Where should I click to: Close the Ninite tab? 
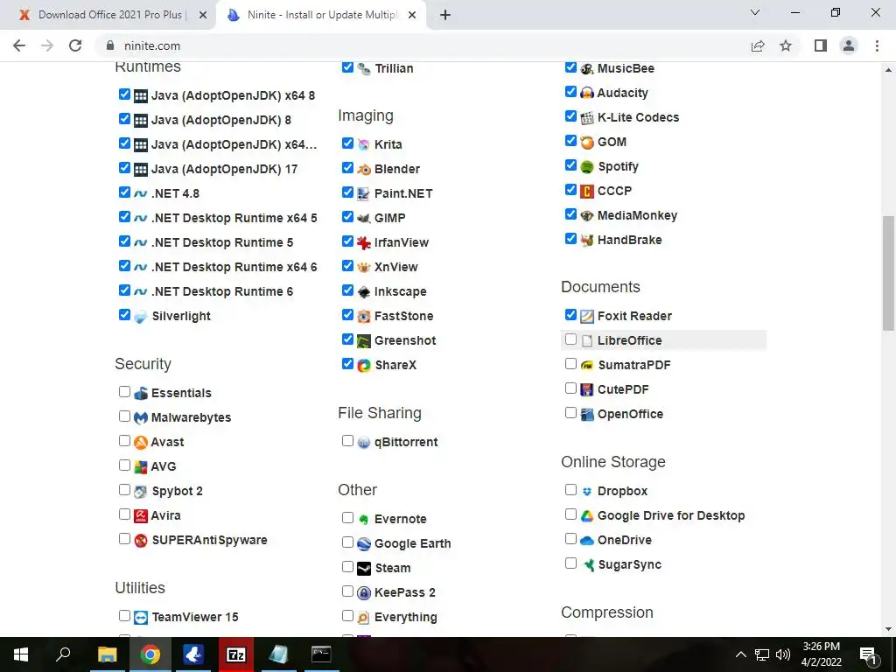coord(412,16)
